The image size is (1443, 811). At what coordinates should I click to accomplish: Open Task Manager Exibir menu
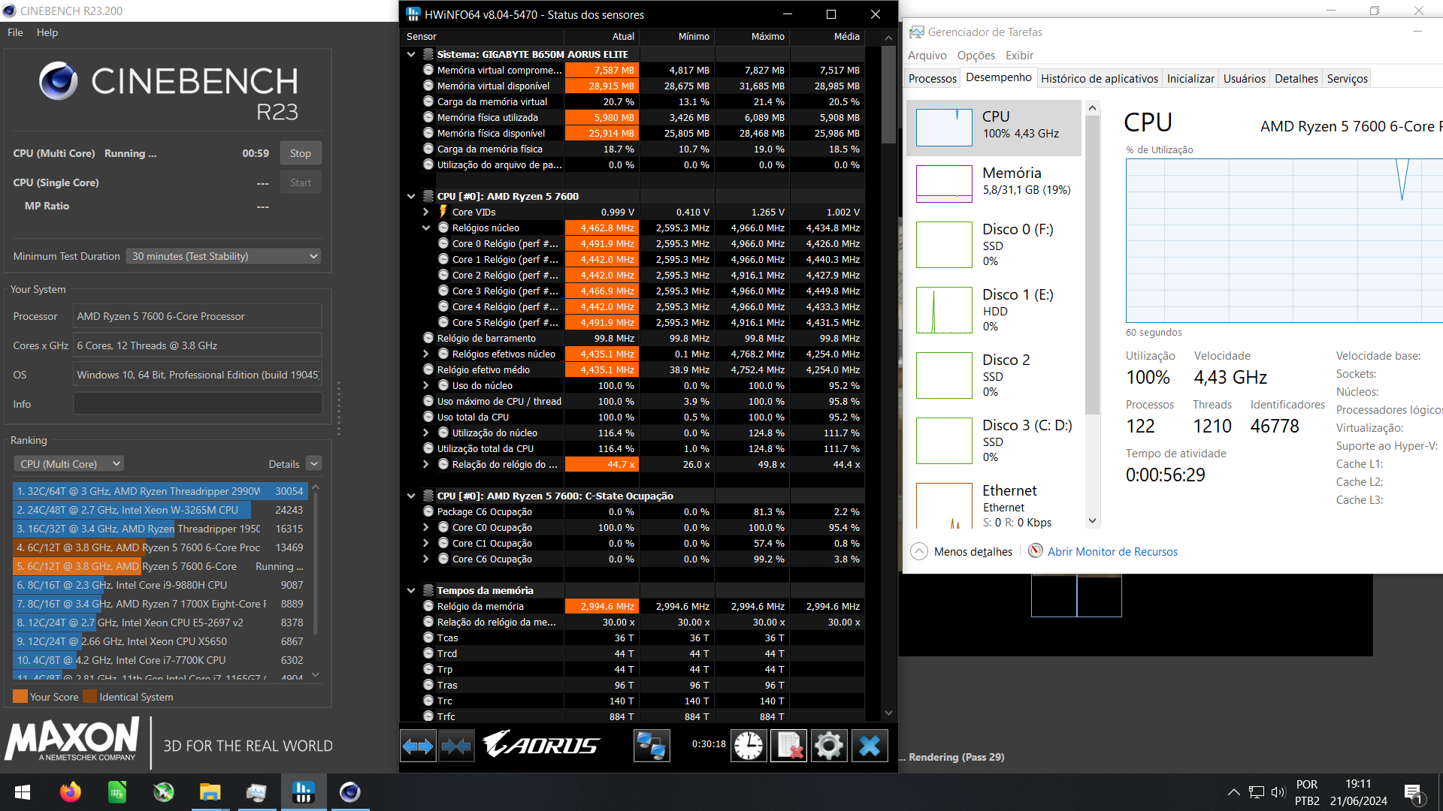[1019, 55]
